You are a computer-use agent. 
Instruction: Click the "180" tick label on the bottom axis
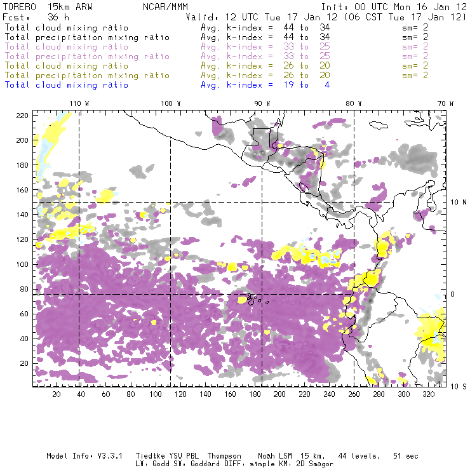[x=255, y=394]
